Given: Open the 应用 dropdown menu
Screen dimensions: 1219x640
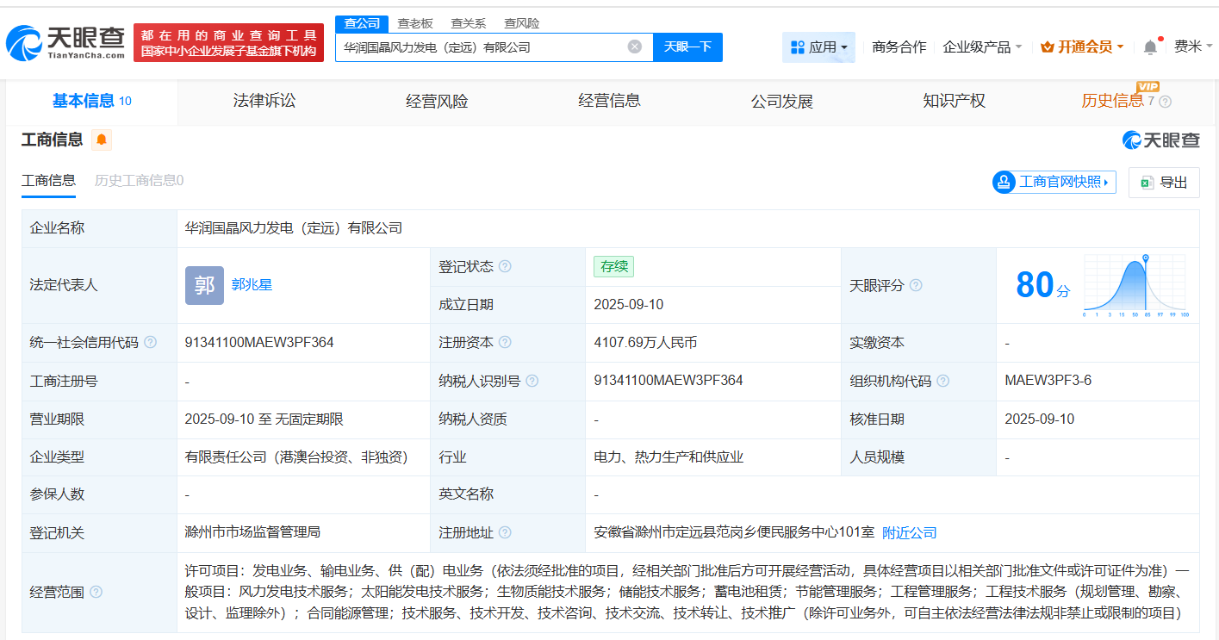Looking at the screenshot, I should [818, 47].
